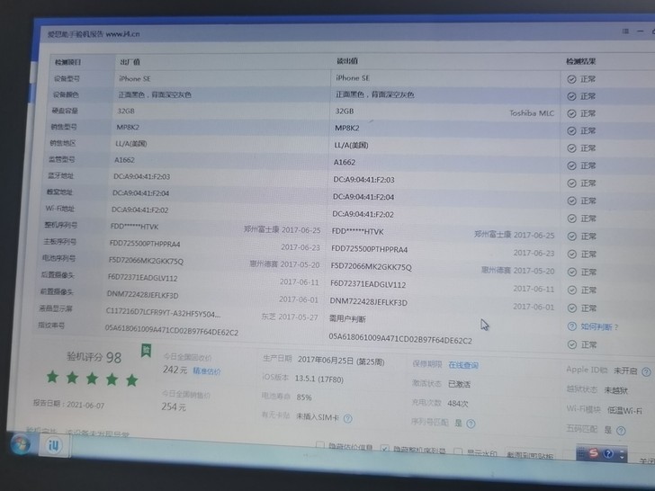Screen dimensions: 655x491
Task: Toggle the 显示水印 checkbox
Action: point(458,451)
